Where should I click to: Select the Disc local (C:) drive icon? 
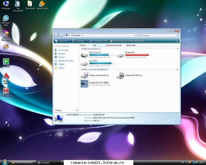[84, 55]
